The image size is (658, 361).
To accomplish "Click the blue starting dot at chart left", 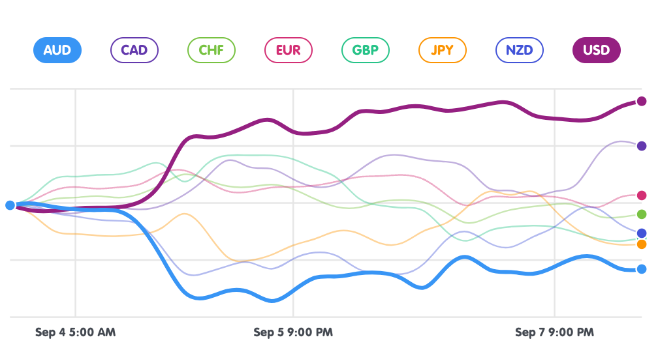I will click(x=10, y=205).
